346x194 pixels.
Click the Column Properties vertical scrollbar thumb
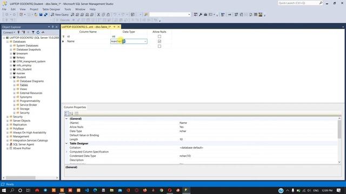[x=340, y=129]
